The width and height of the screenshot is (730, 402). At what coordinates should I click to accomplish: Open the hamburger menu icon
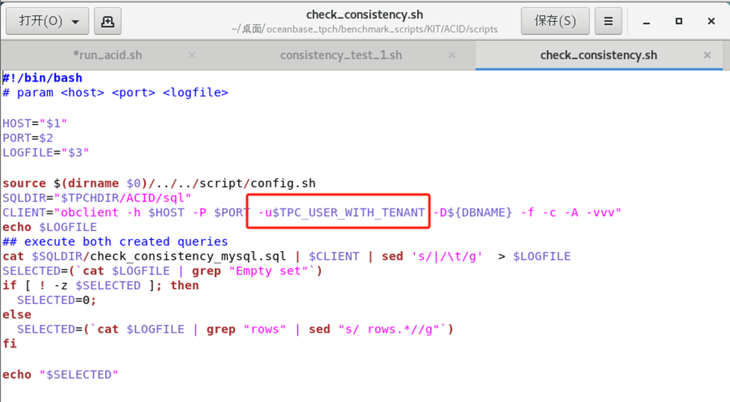[x=608, y=21]
